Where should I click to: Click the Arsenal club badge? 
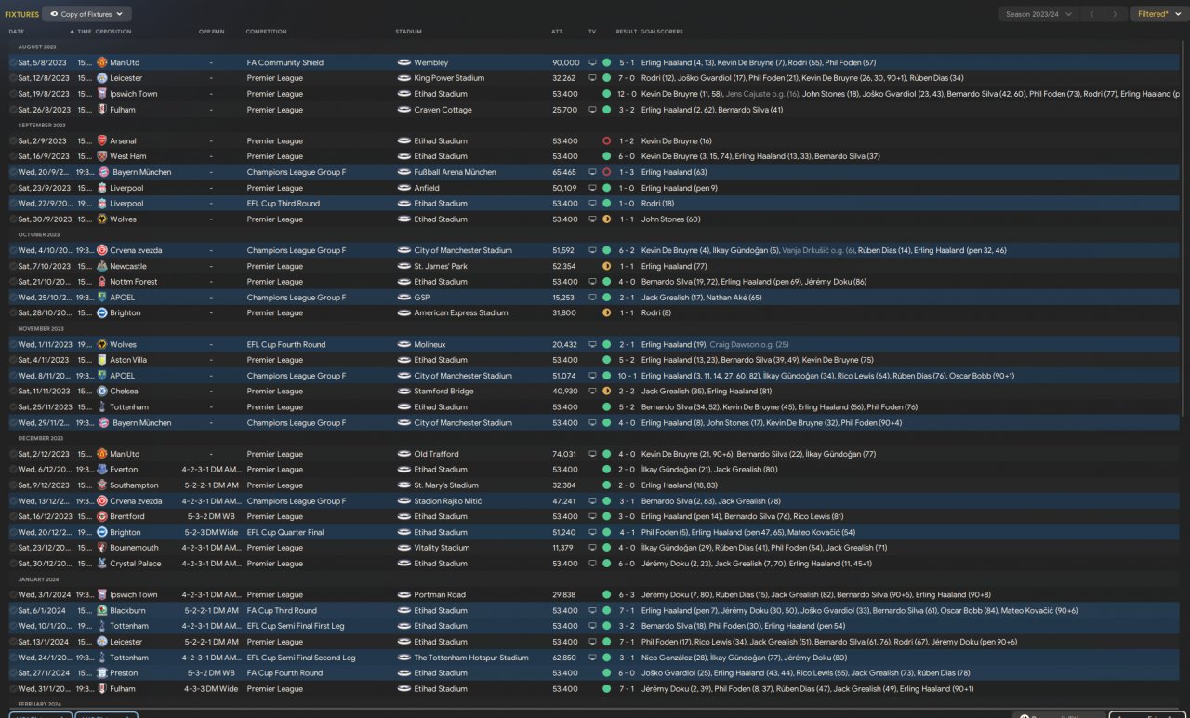point(102,140)
